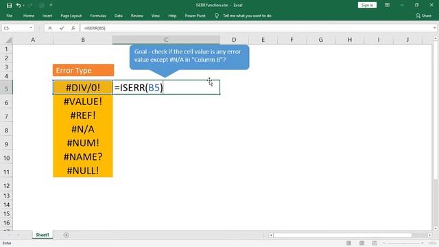
Task: Click previous sheet navigation arrow
Action: pyautogui.click(x=9, y=235)
